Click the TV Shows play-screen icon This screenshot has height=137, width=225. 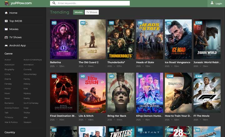[x=6, y=37]
